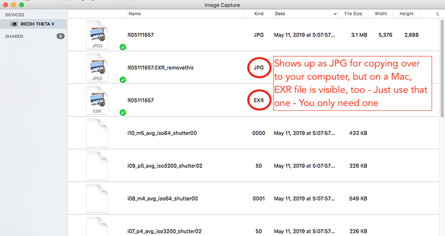Click the 3.1 MB file size cell
This screenshot has height=236, width=445.
point(359,35)
